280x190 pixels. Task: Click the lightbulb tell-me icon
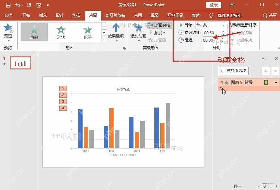coord(211,16)
